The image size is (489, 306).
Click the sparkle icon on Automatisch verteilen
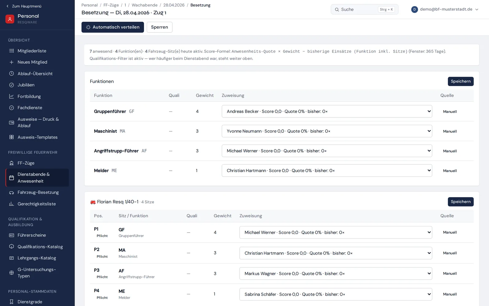88,27
